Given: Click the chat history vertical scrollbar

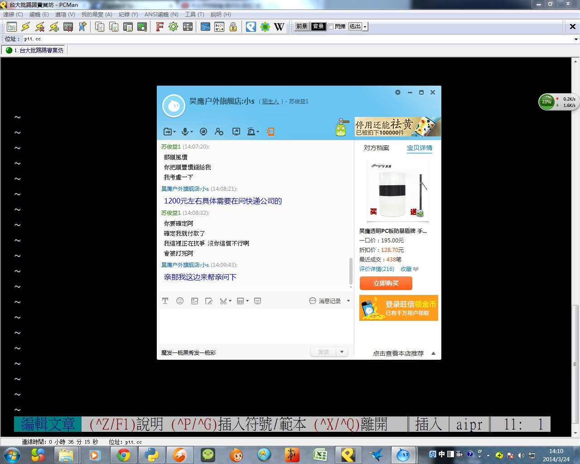Looking at the screenshot, I should click(x=351, y=271).
